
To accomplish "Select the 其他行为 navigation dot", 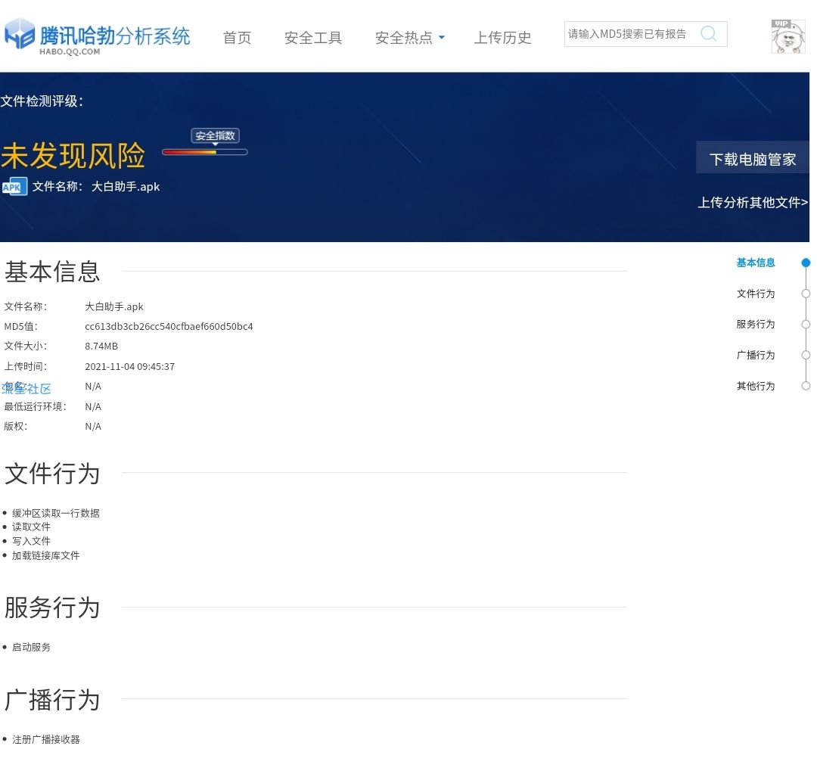I will 806,386.
